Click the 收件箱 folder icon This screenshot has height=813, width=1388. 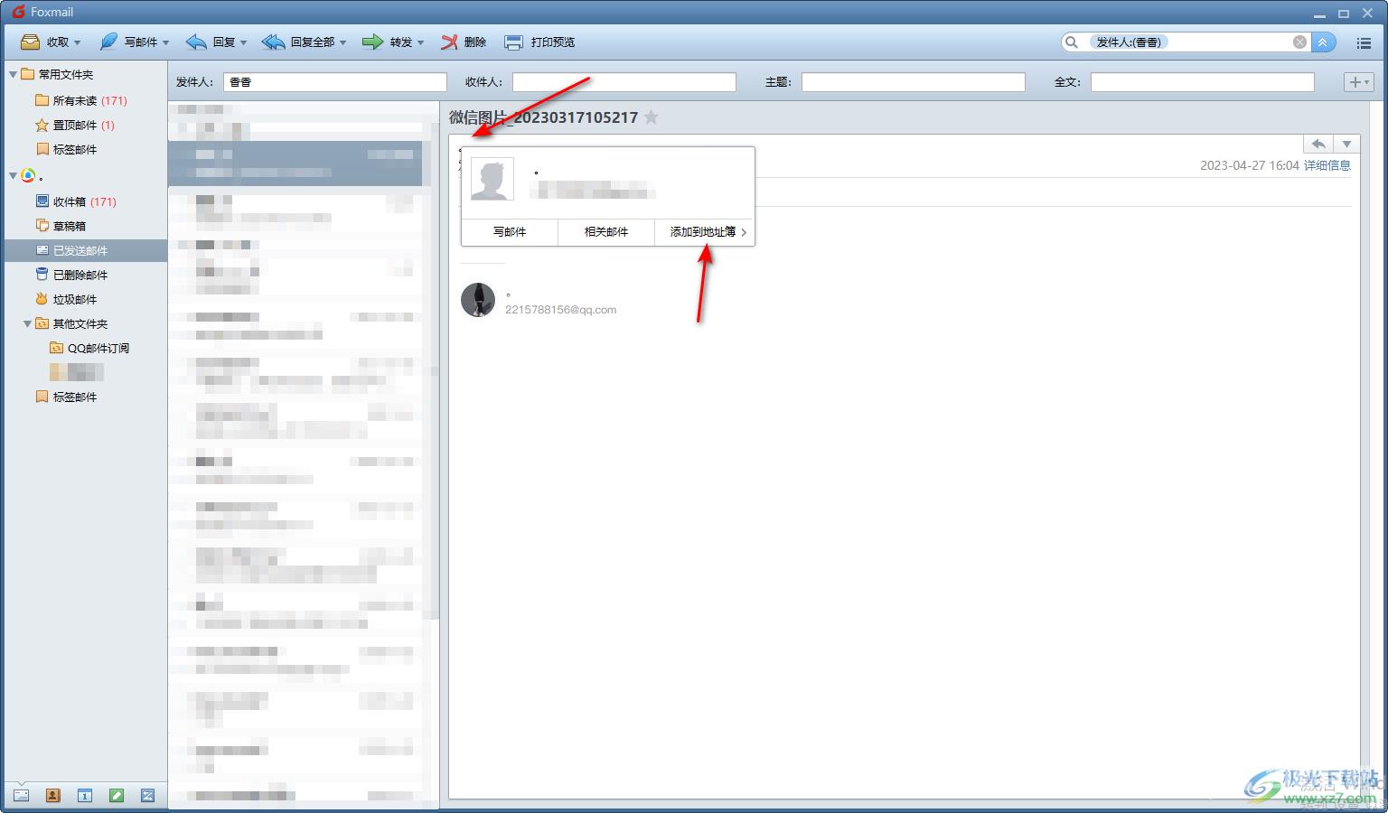pyautogui.click(x=42, y=201)
